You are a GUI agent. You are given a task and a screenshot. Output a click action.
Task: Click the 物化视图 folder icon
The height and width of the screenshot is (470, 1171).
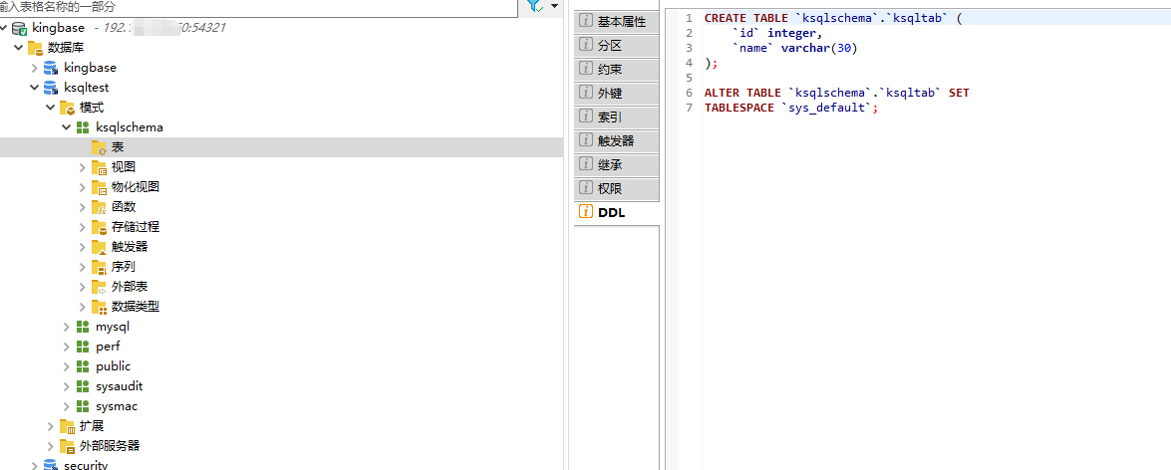(99, 187)
